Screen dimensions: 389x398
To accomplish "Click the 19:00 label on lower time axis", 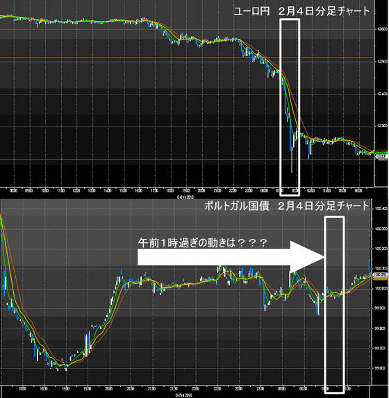I will (x=66, y=389).
